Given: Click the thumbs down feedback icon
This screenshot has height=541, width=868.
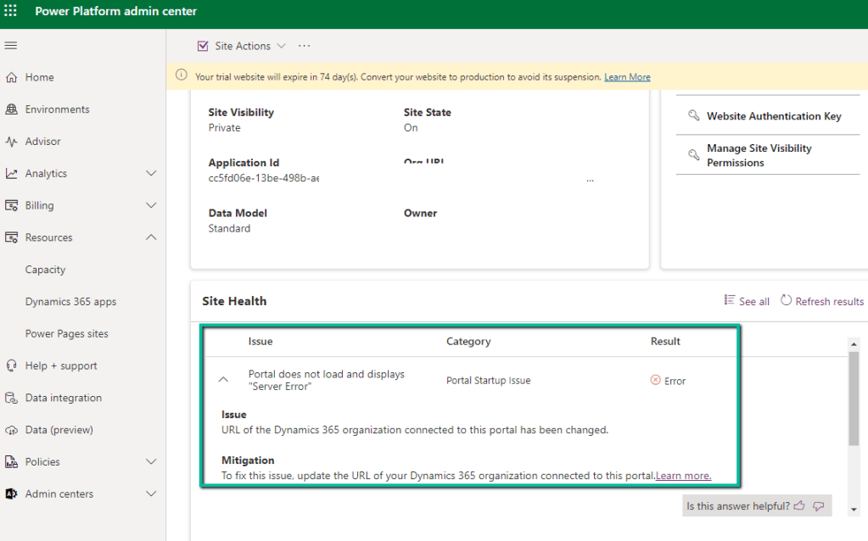Looking at the screenshot, I should click(x=819, y=506).
